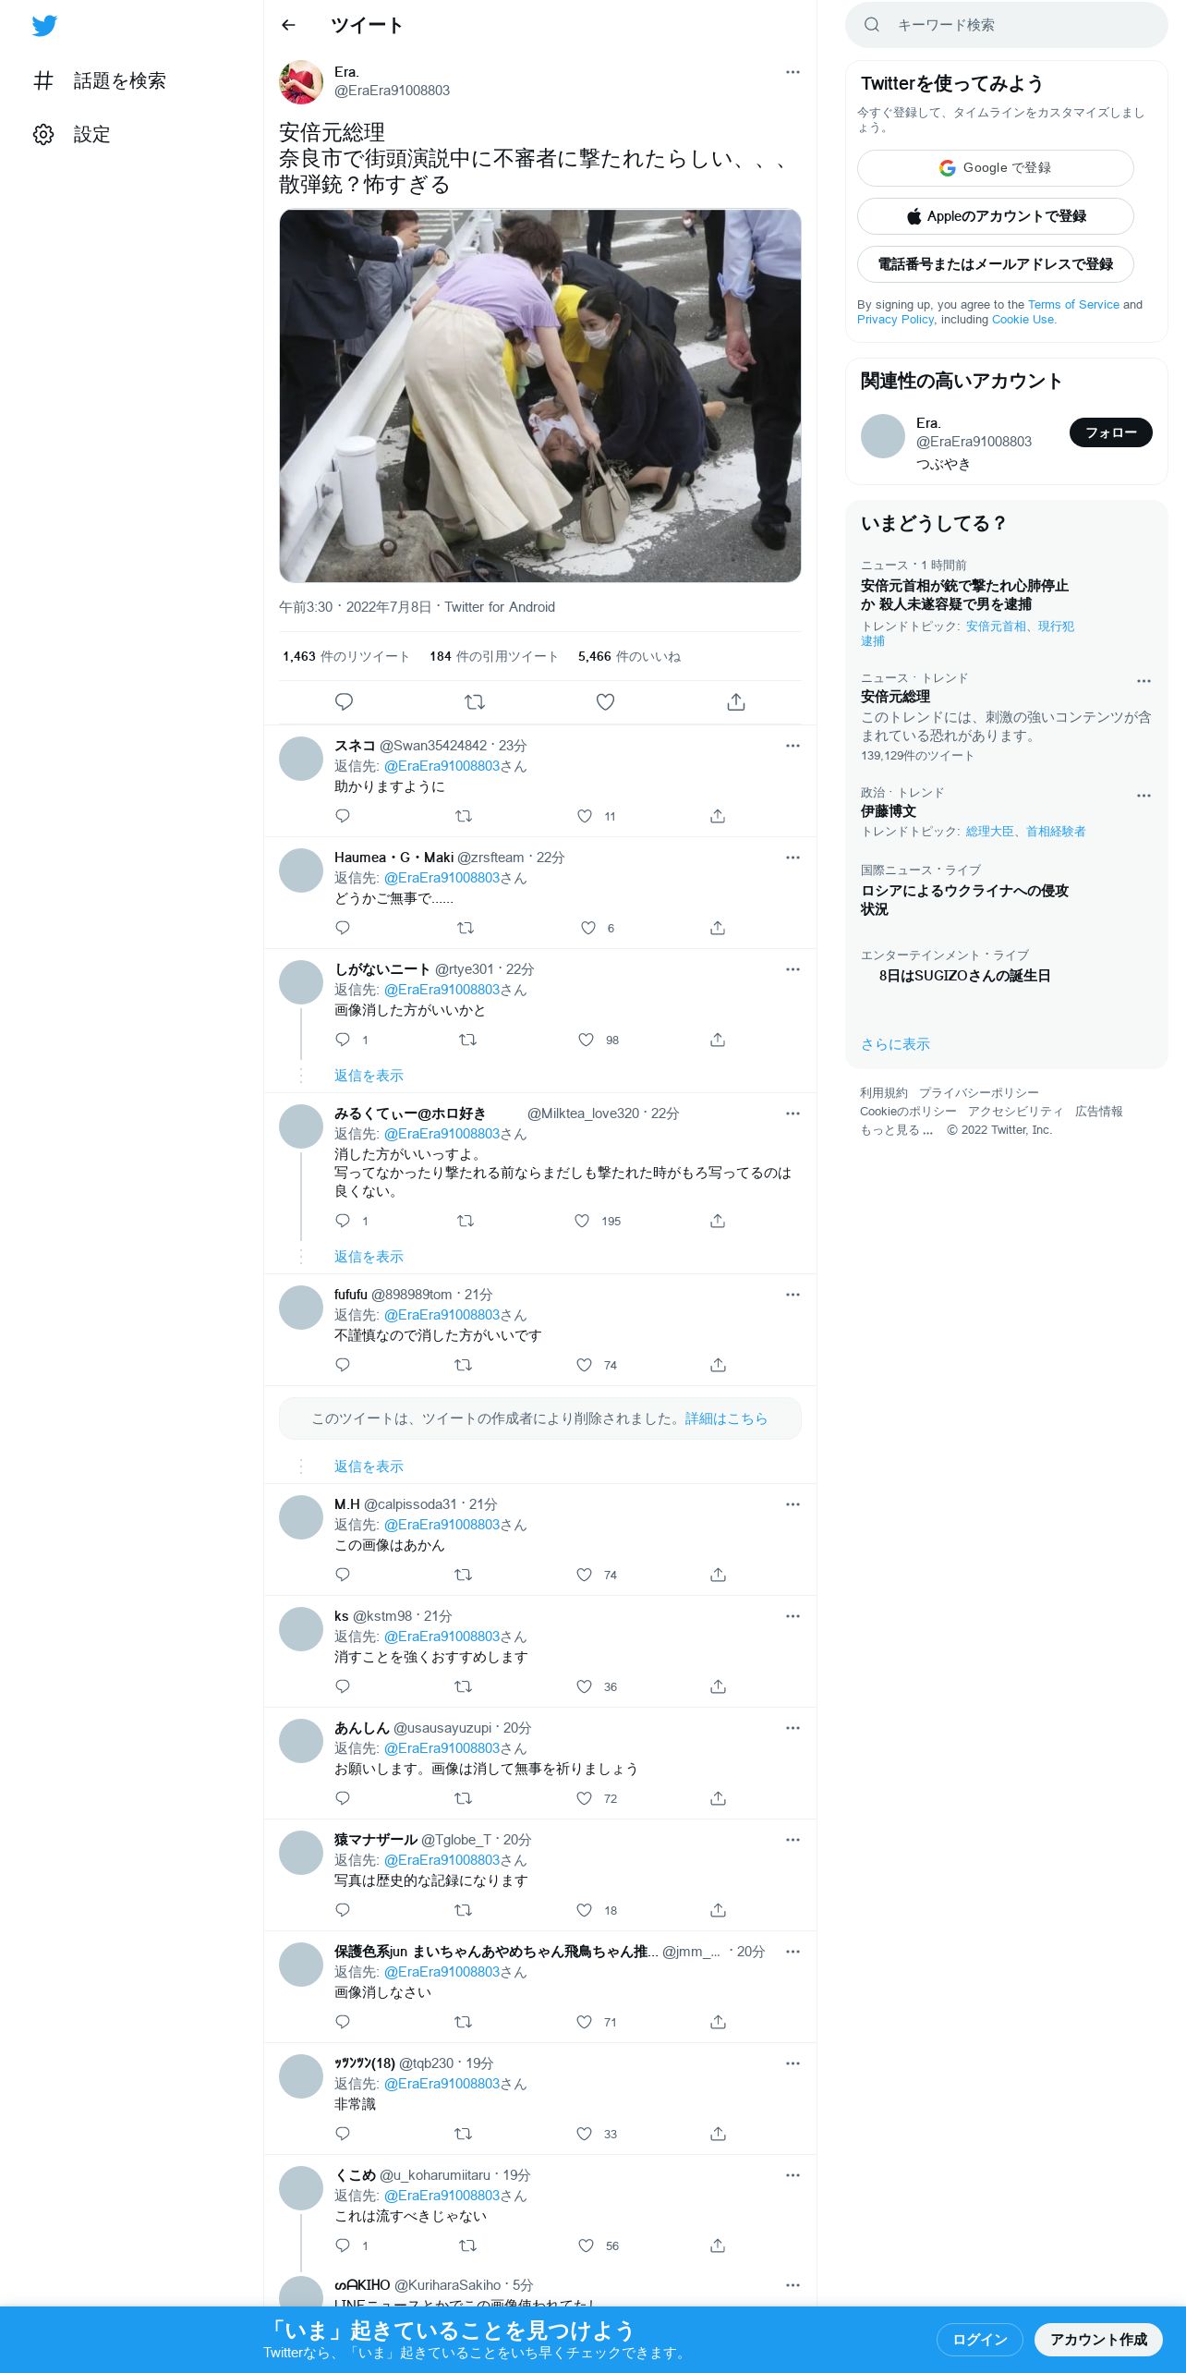1186x2373 pixels.
Task: Open settings gear in sidebar
Action: coord(43,134)
